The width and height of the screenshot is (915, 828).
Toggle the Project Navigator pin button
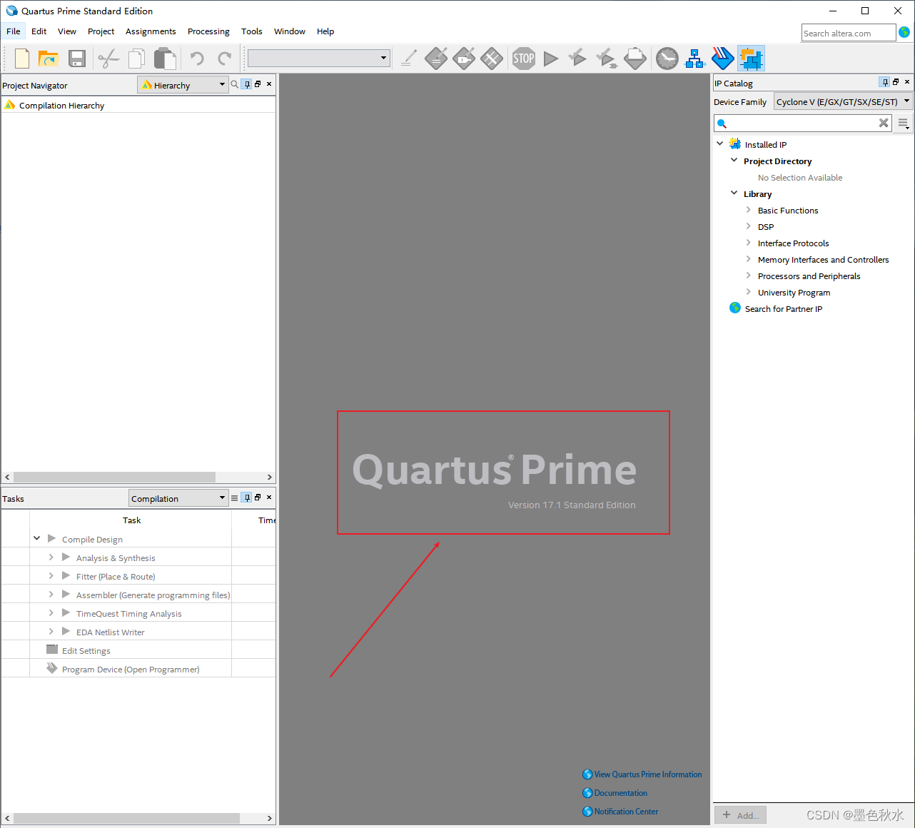[246, 84]
